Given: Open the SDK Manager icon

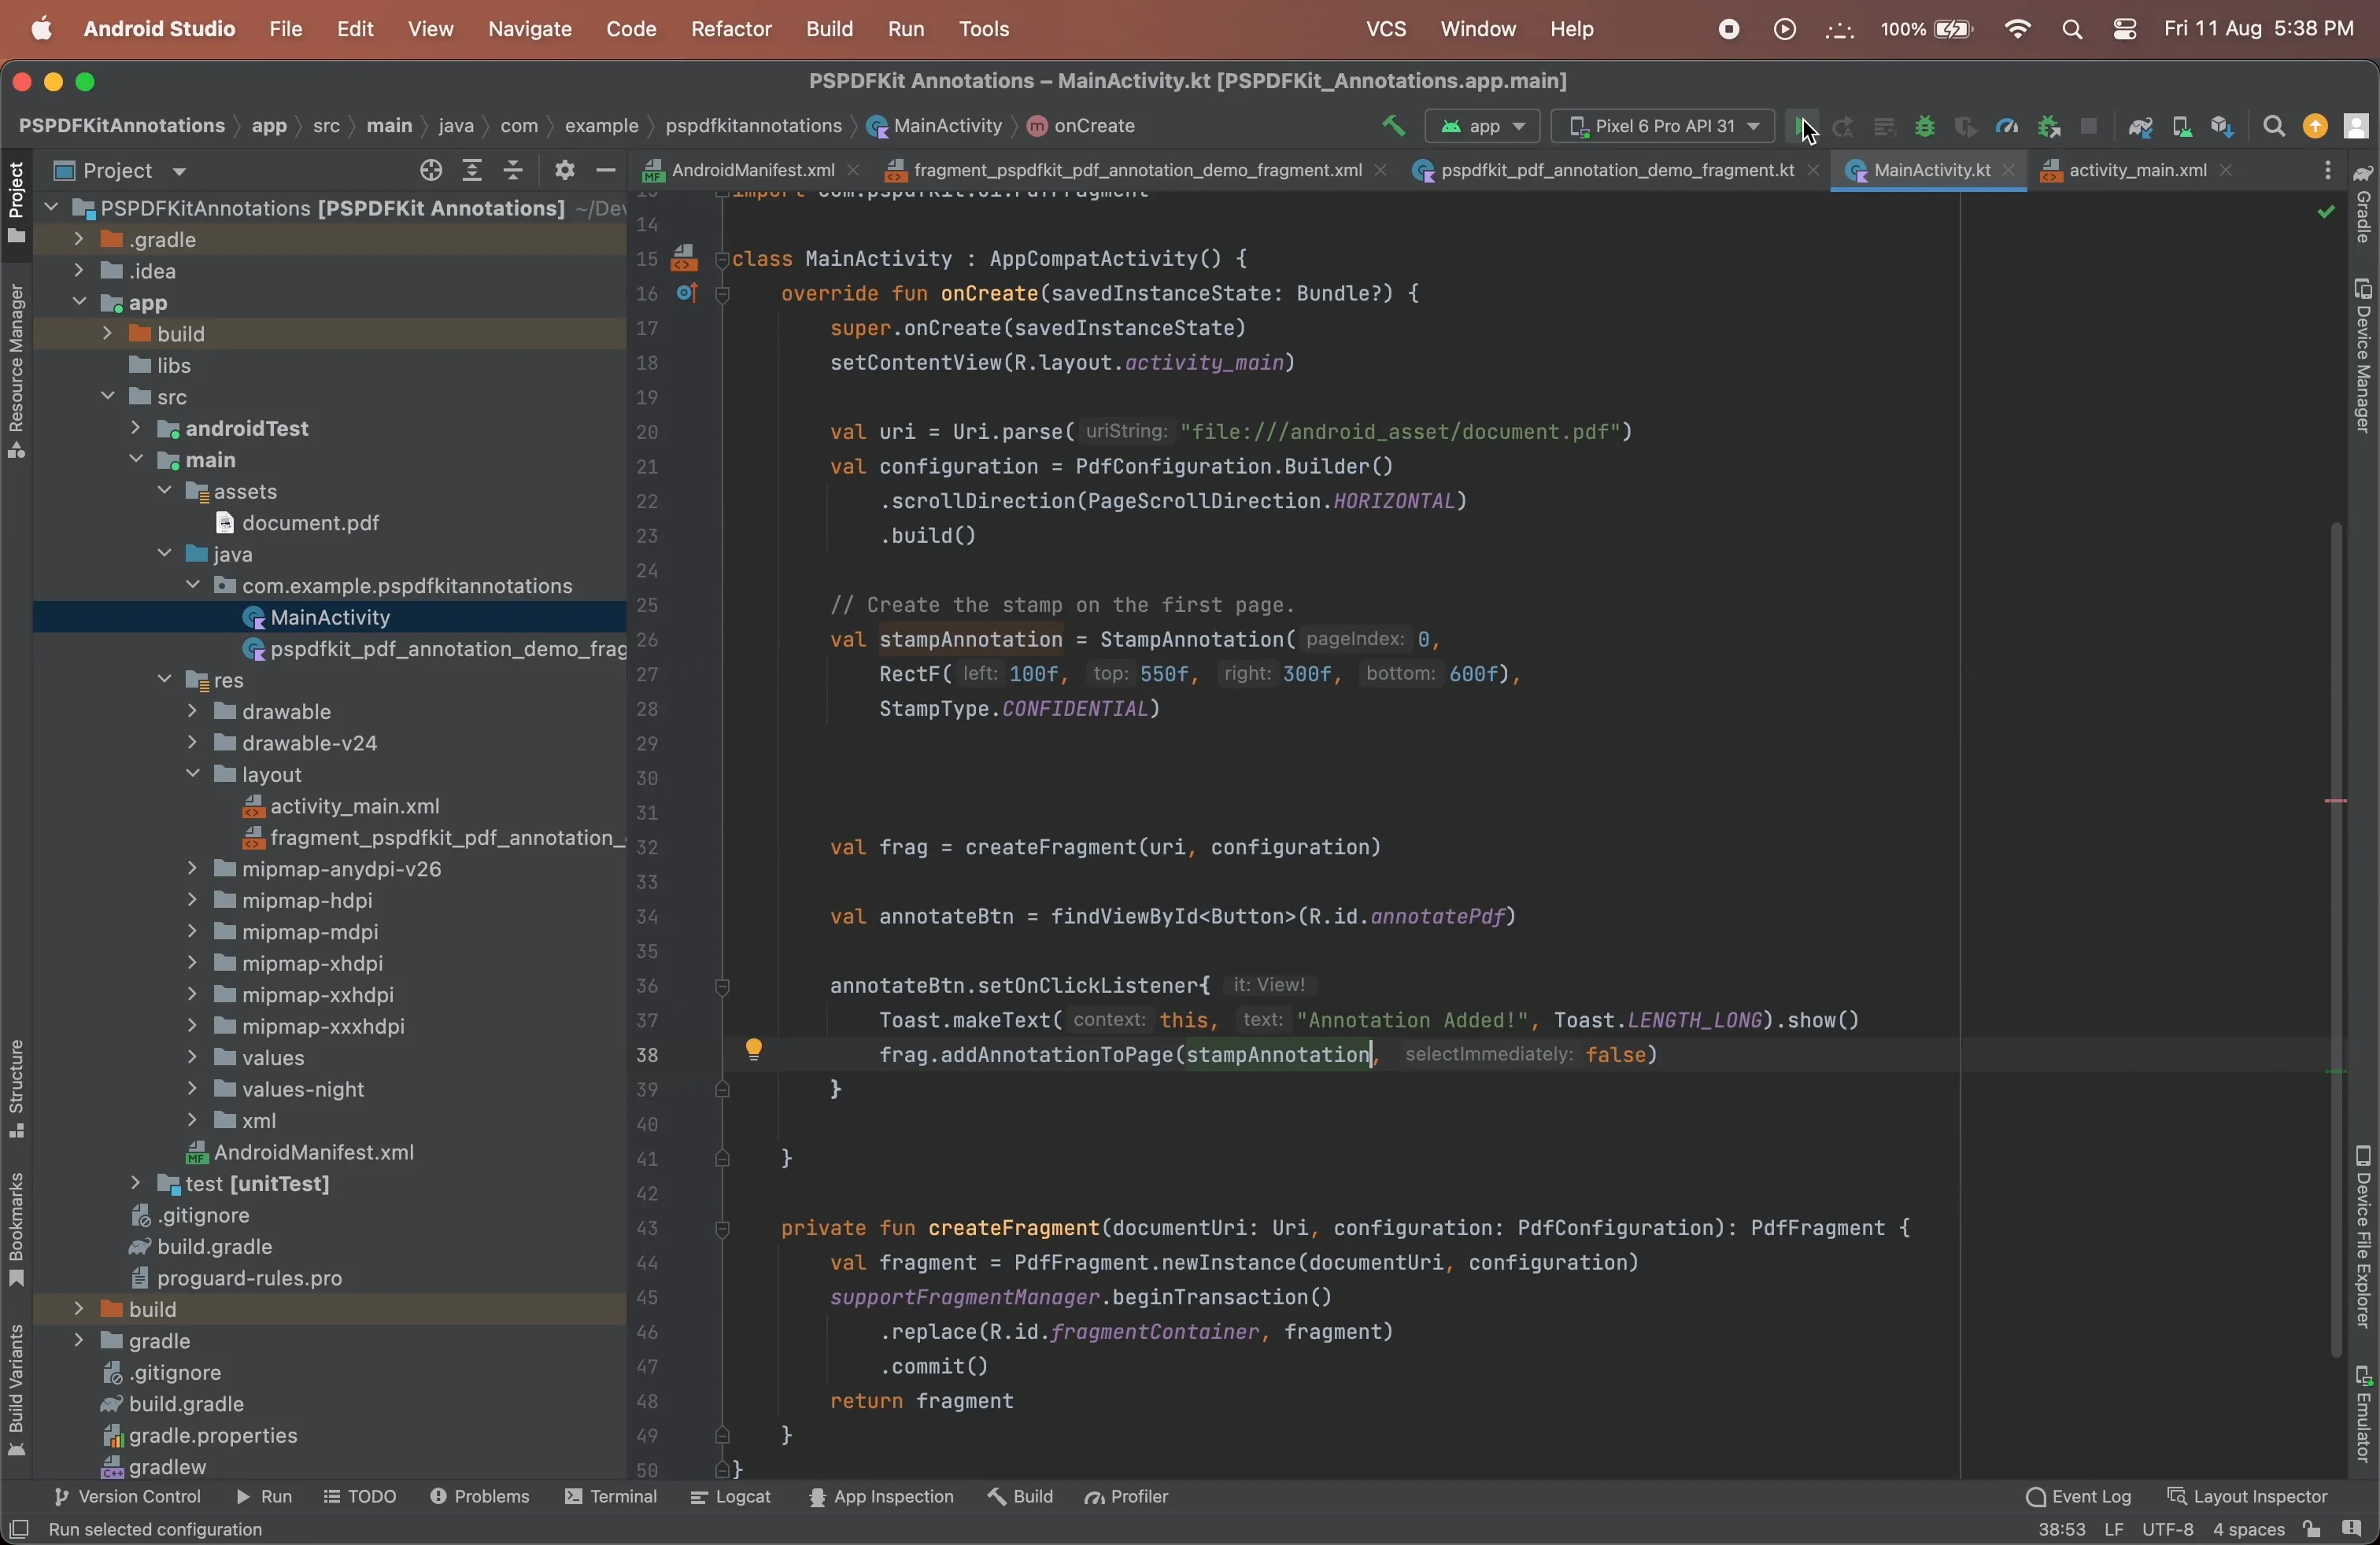Looking at the screenshot, I should click(x=2222, y=127).
